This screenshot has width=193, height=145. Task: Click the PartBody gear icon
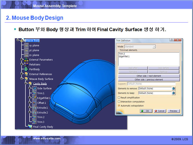pyautogui.click(x=26, y=69)
